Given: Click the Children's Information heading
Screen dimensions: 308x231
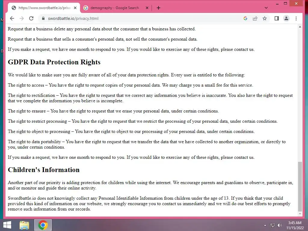Looking at the screenshot, I should coord(44,170).
